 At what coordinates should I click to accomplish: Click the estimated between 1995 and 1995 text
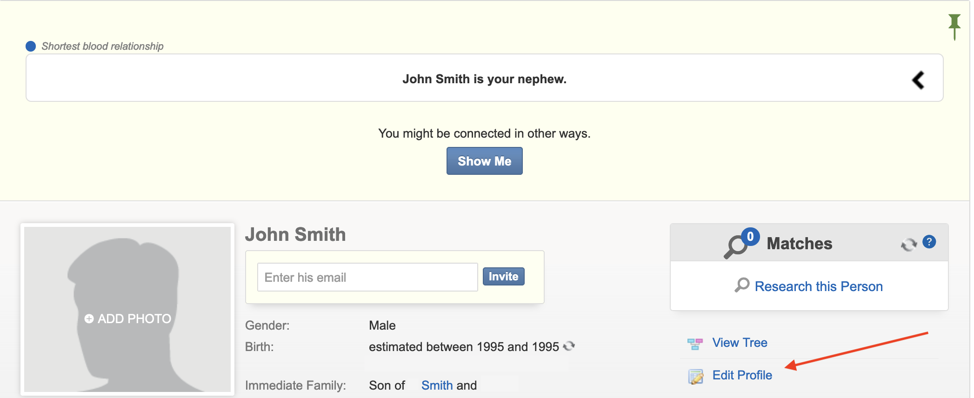click(464, 347)
